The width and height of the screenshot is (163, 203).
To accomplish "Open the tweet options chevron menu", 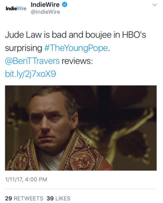I will tap(155, 5).
